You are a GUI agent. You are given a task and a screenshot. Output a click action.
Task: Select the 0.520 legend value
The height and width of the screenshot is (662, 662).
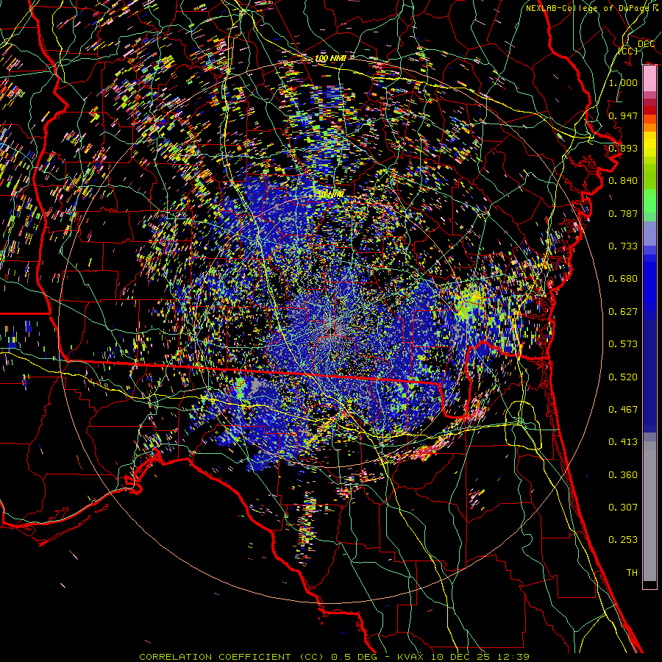coord(623,377)
